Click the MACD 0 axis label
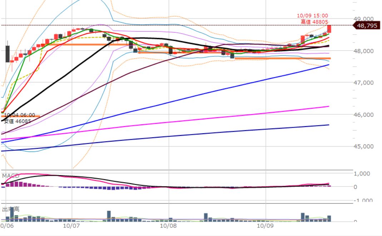 coord(356,187)
